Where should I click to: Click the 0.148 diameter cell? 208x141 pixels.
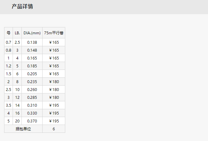32,50
